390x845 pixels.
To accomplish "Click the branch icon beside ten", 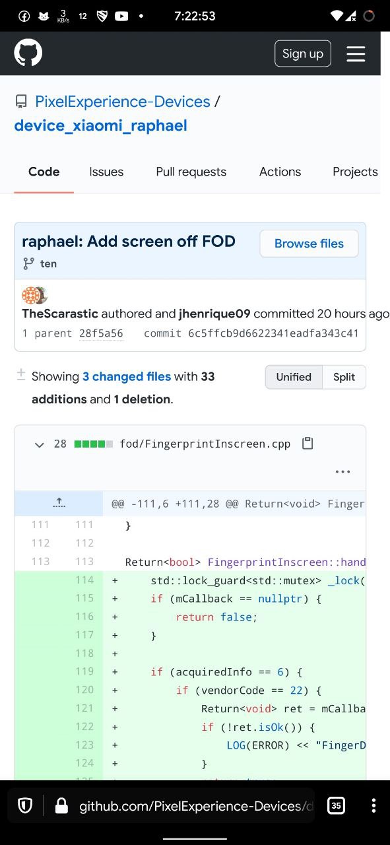I will 28,264.
